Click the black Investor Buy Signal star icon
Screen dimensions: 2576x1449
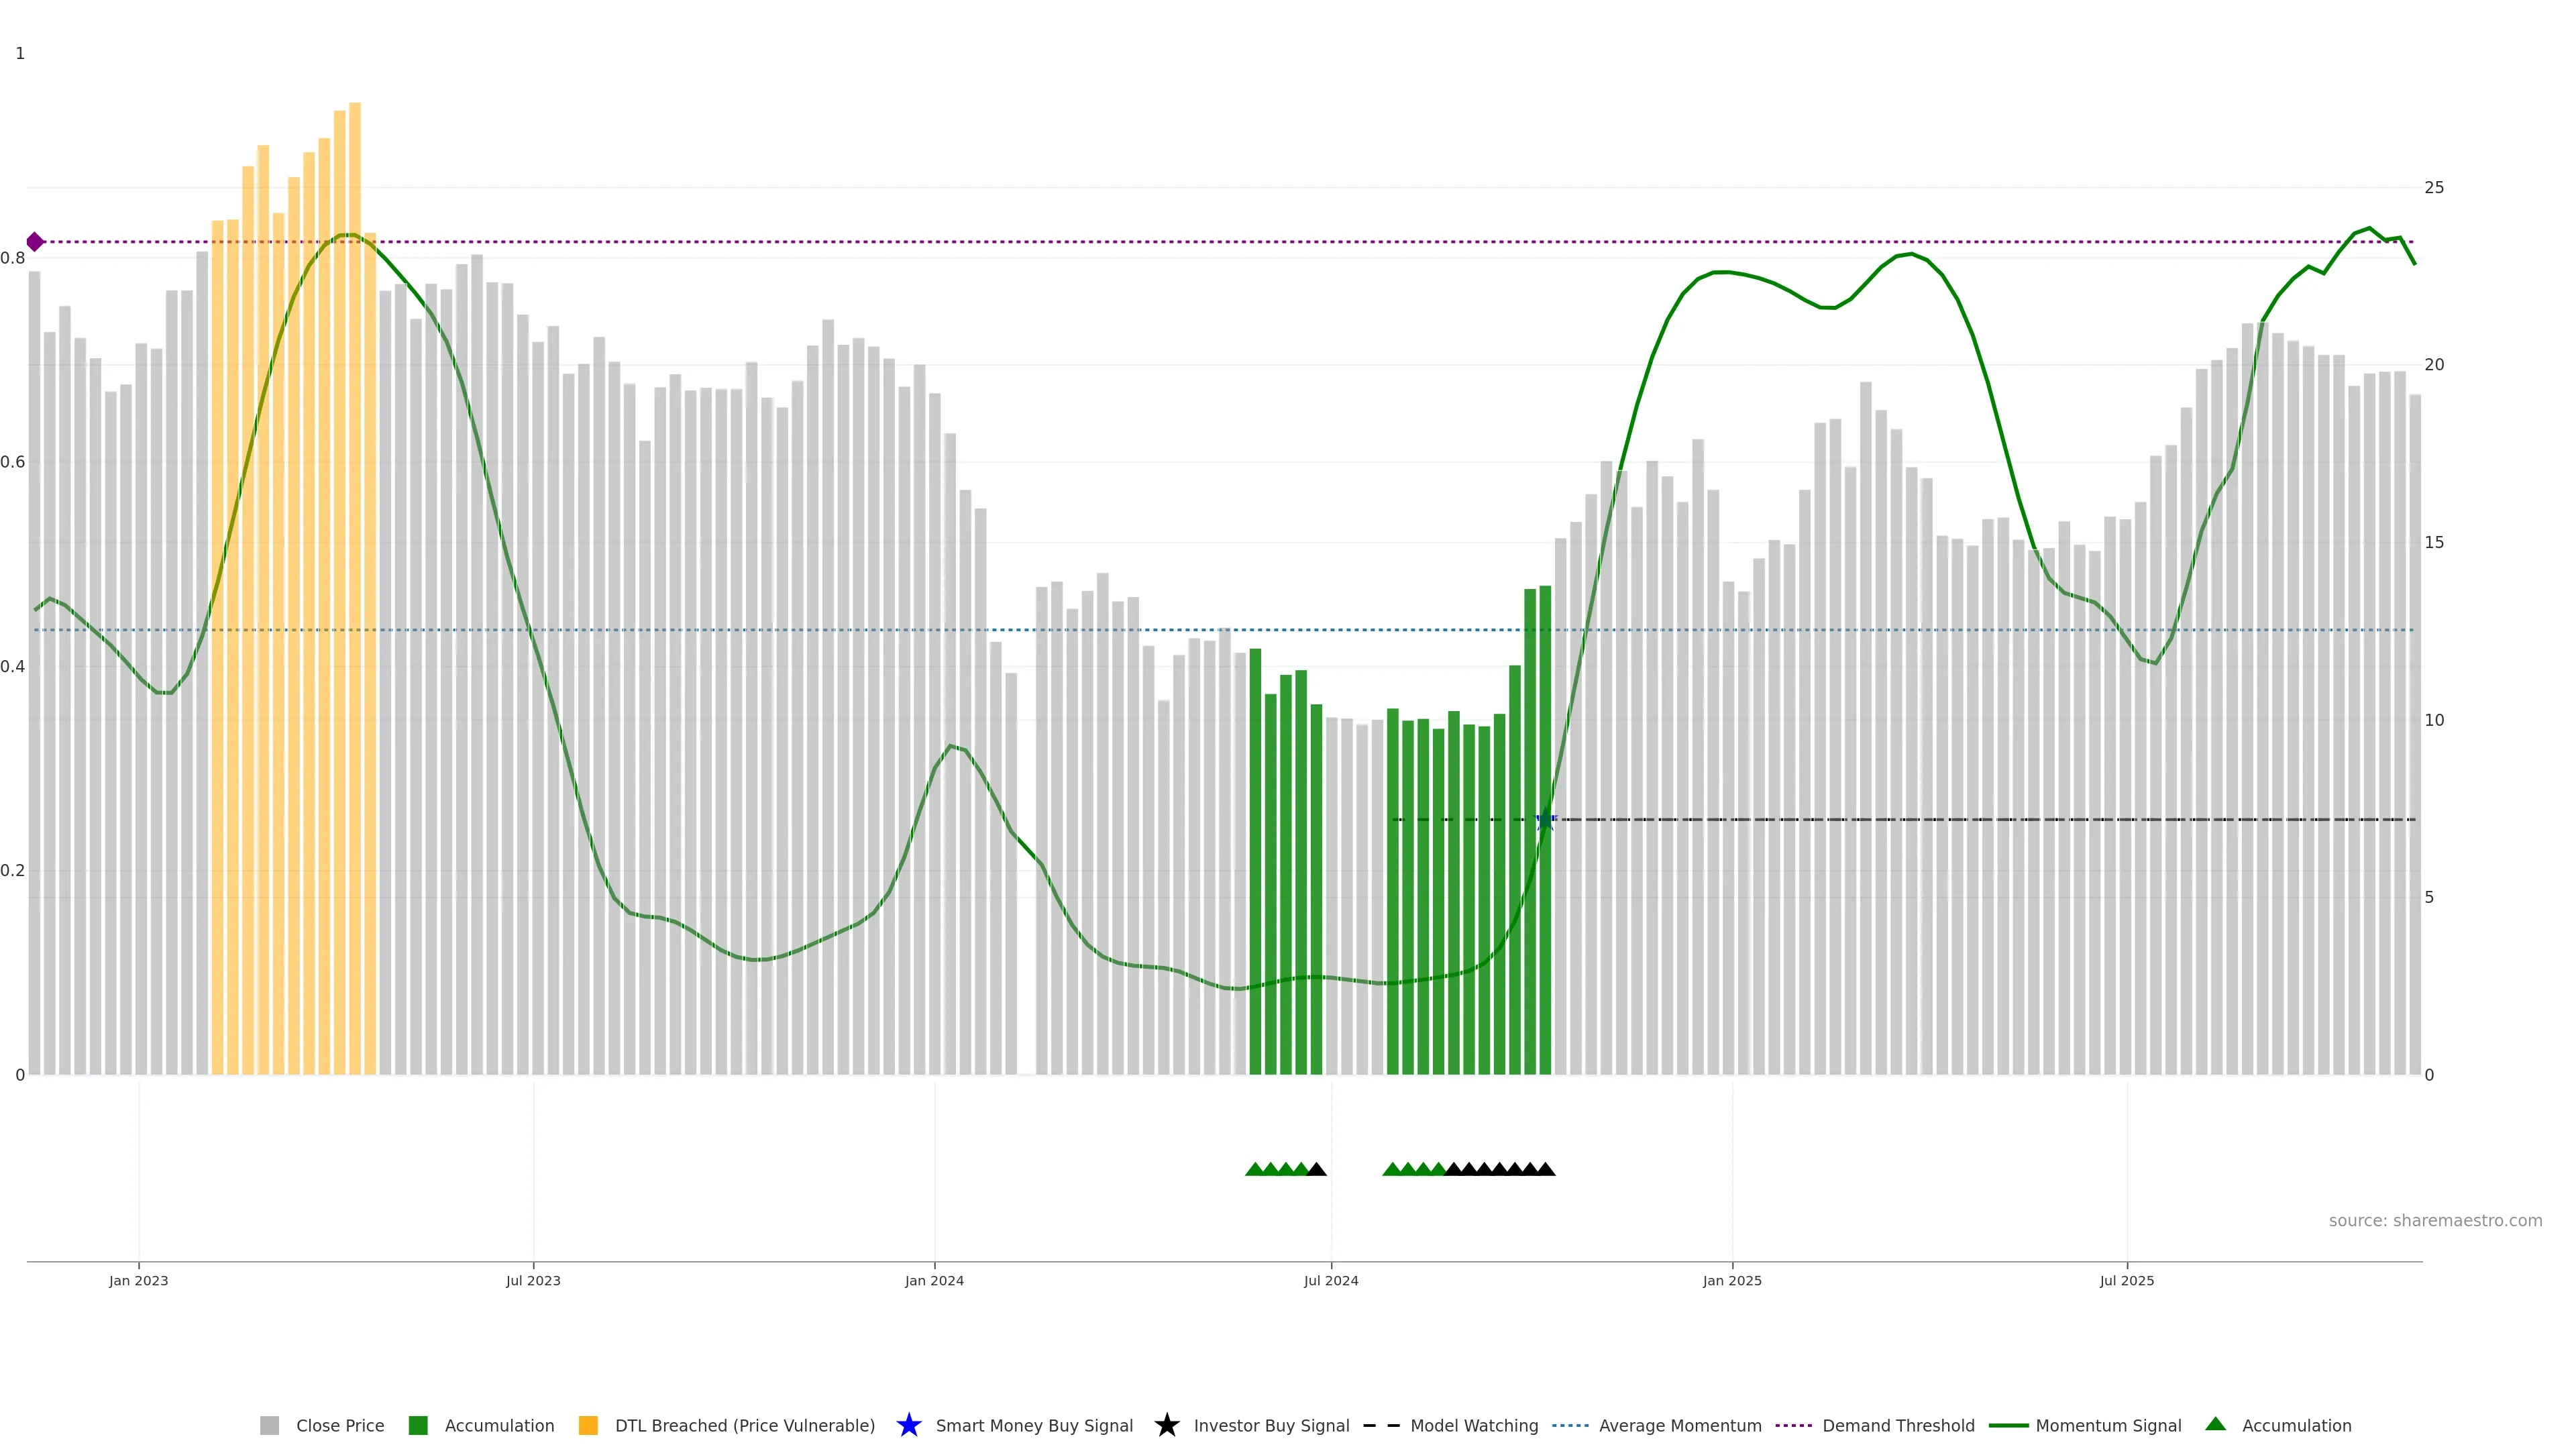point(1166,1425)
